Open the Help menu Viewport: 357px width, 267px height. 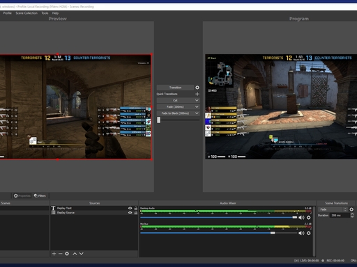point(55,13)
